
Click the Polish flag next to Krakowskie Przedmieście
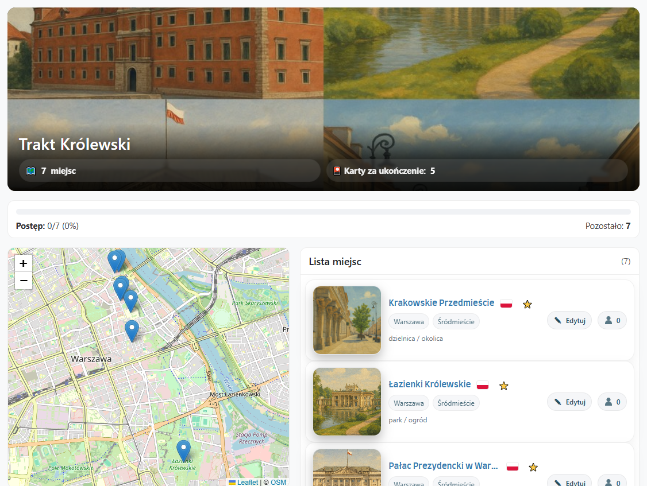(x=506, y=304)
